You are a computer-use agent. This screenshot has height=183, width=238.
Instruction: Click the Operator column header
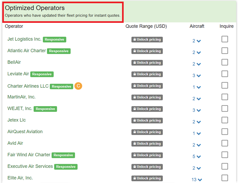[x=14, y=26]
